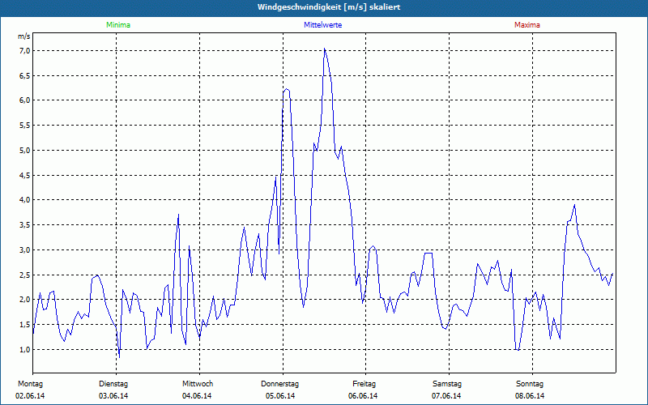Image resolution: width=648 pixels, height=405 pixels.
Task: Click the Mittwoch day label
Action: pos(198,384)
